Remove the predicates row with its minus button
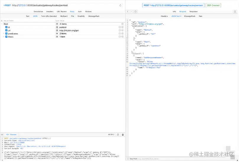Image resolution: width=239 pixels, height=162 pixels. click(120, 34)
